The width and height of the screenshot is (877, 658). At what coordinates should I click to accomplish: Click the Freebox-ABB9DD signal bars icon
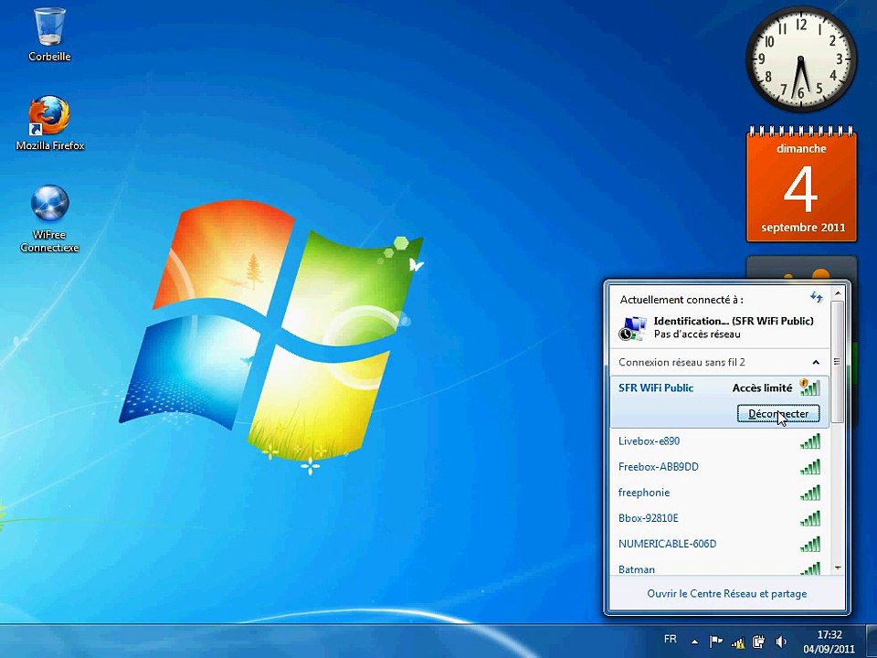coord(810,467)
